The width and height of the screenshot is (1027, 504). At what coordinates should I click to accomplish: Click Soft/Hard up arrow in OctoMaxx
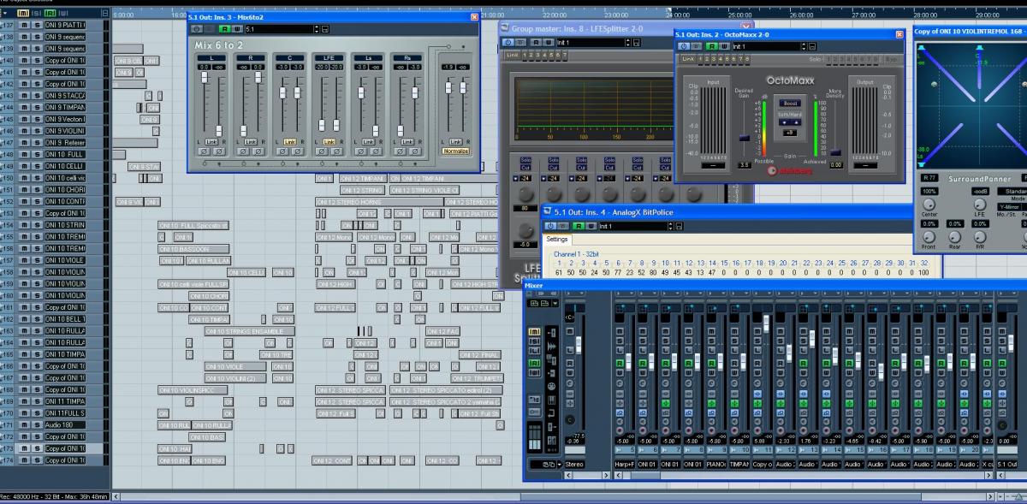pyautogui.click(x=797, y=122)
